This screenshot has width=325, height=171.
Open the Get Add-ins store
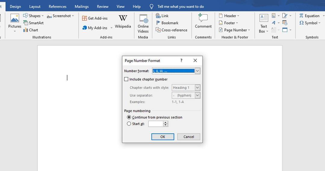click(95, 18)
